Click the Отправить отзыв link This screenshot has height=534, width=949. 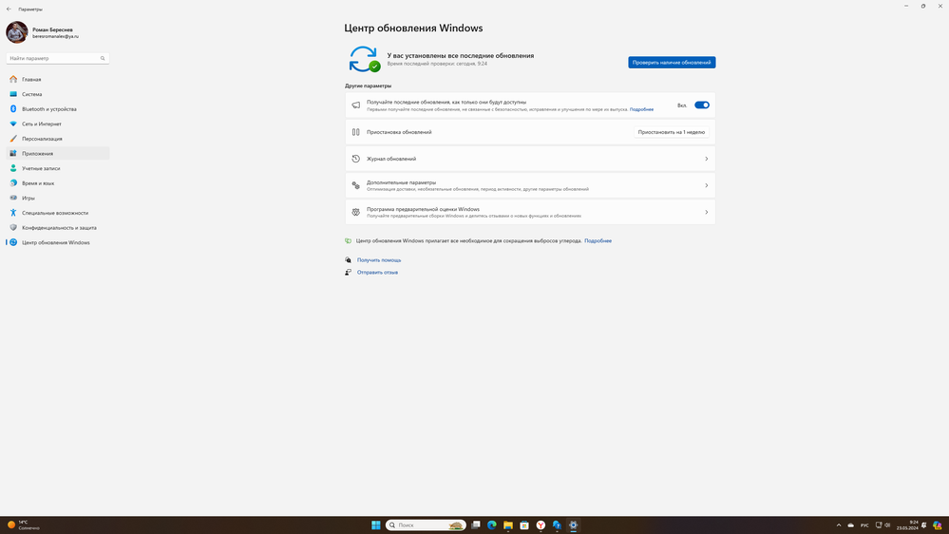pyautogui.click(x=377, y=273)
